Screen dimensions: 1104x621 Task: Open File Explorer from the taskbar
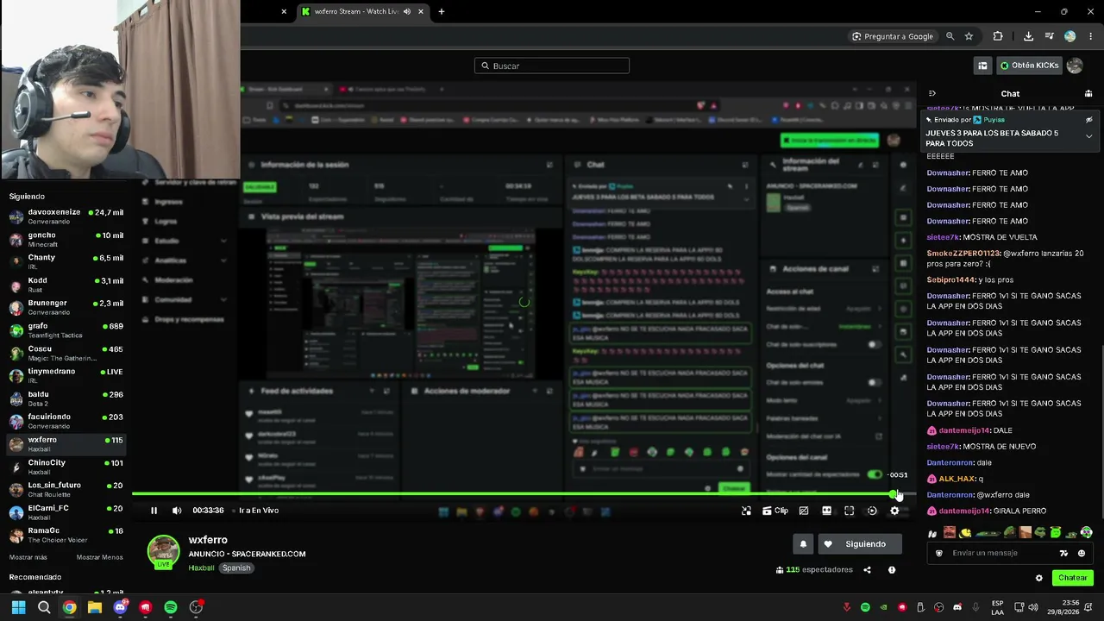[95, 607]
